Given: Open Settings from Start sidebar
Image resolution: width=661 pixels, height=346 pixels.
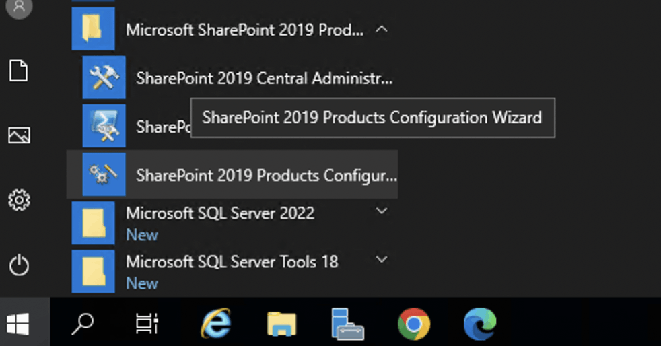Looking at the screenshot, I should [19, 200].
